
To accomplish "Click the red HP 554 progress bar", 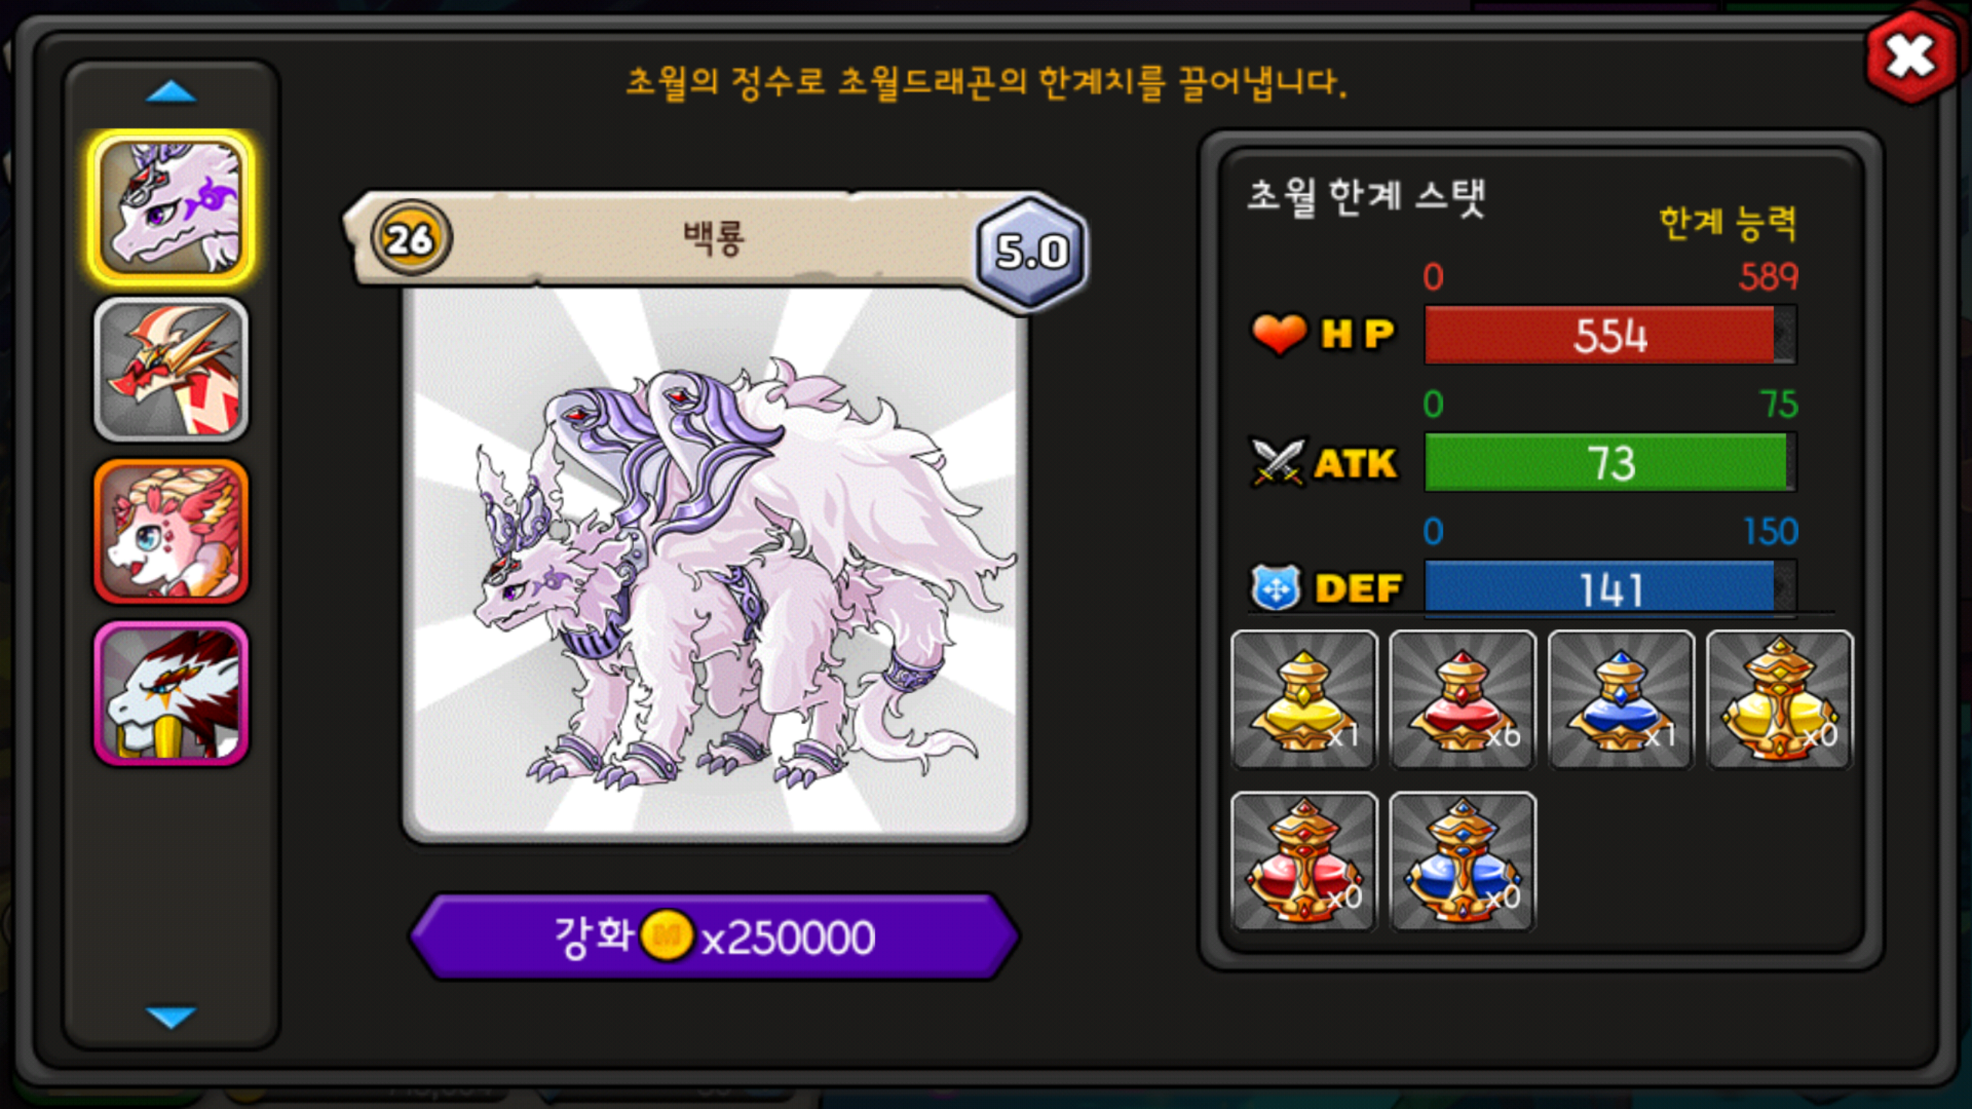I will pos(1610,335).
